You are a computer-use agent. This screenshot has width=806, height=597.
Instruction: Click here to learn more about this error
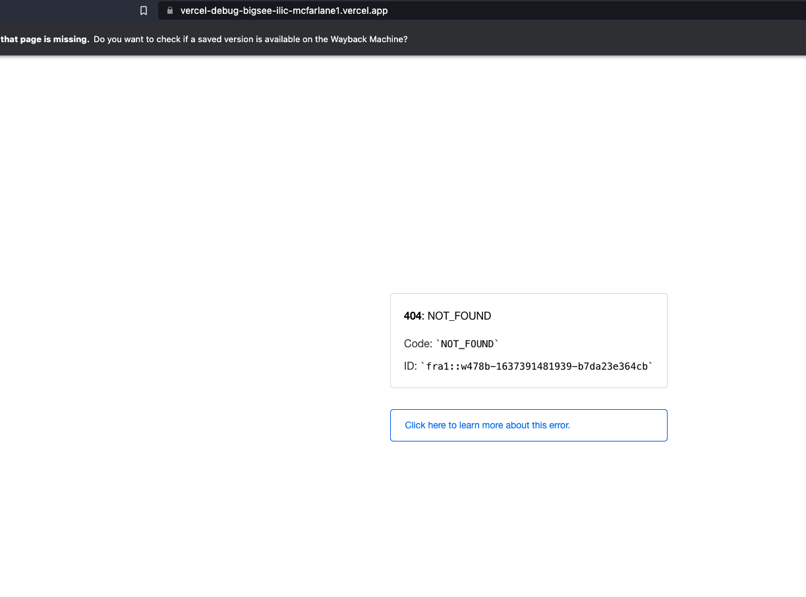[487, 425]
